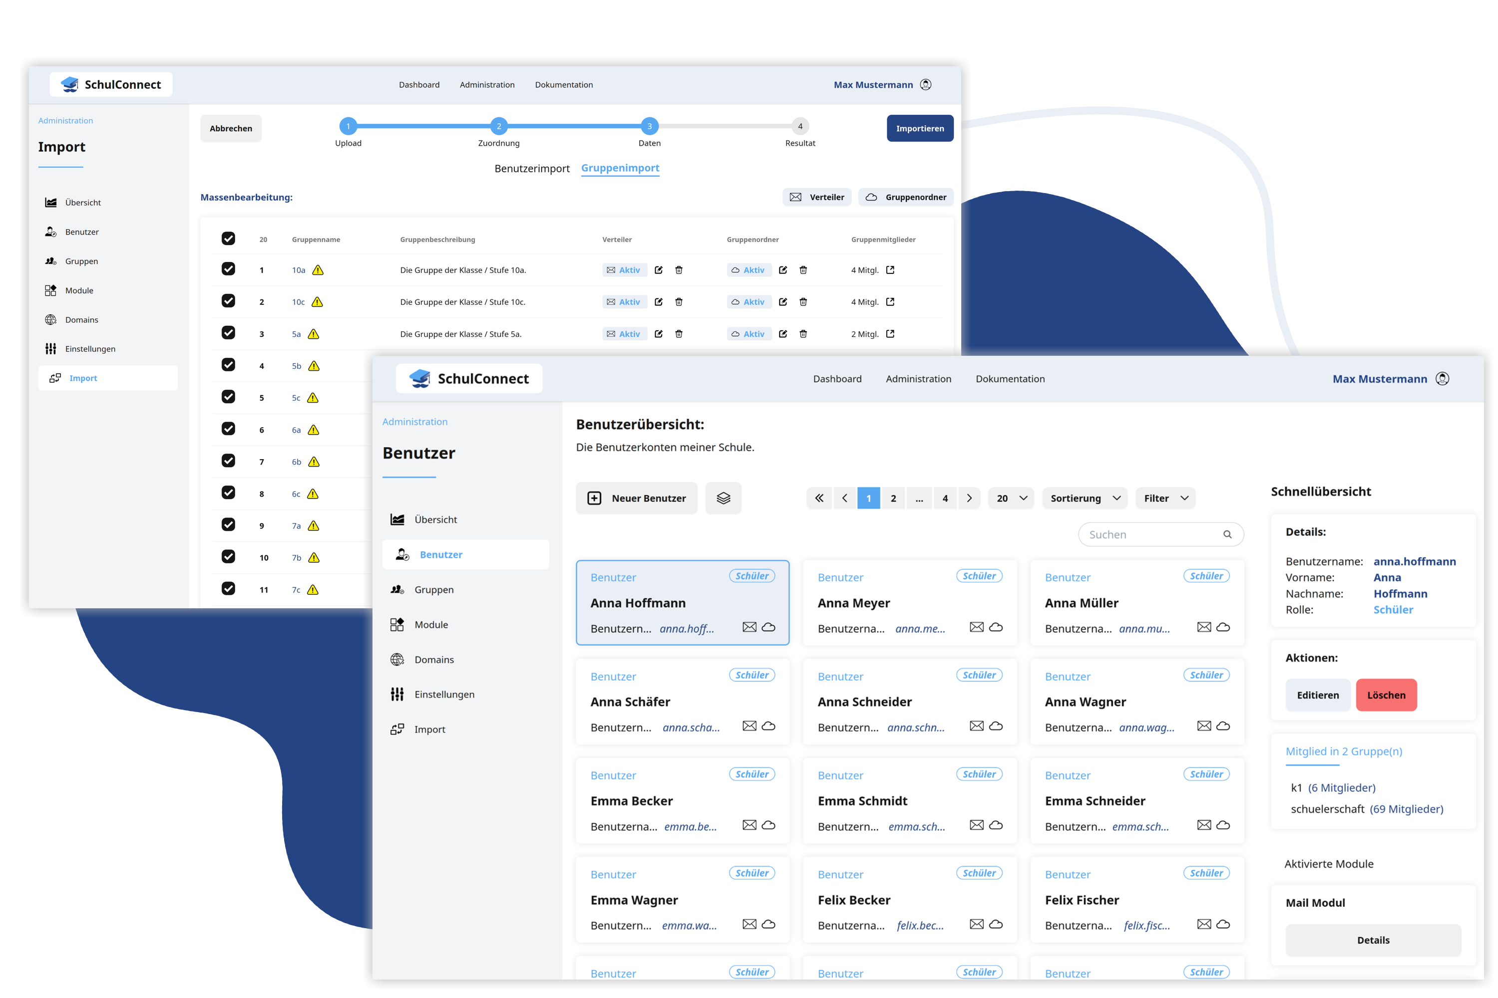Click the Importieren button
This screenshot has height=998, width=1498.
pos(920,129)
